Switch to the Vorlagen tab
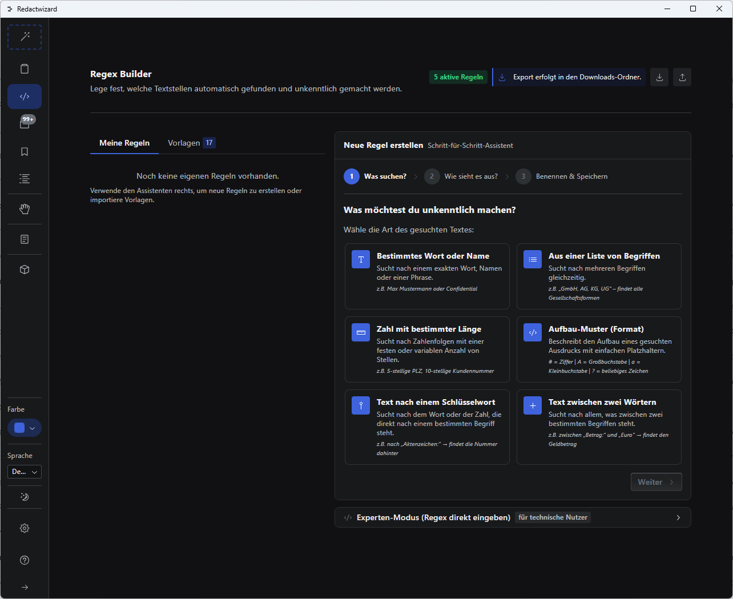The width and height of the screenshot is (733, 599). coord(191,143)
